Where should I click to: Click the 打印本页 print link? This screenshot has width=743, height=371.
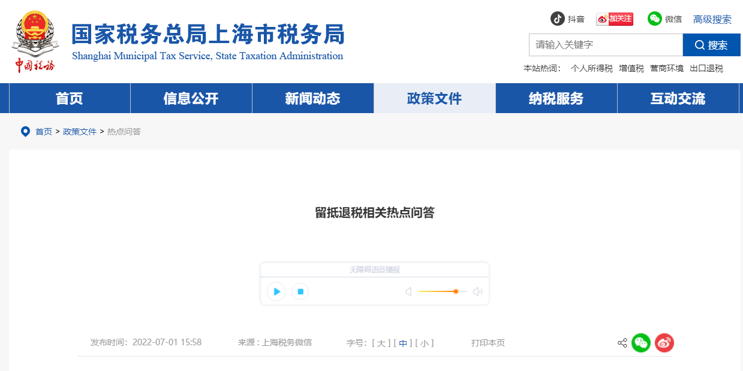pyautogui.click(x=488, y=343)
